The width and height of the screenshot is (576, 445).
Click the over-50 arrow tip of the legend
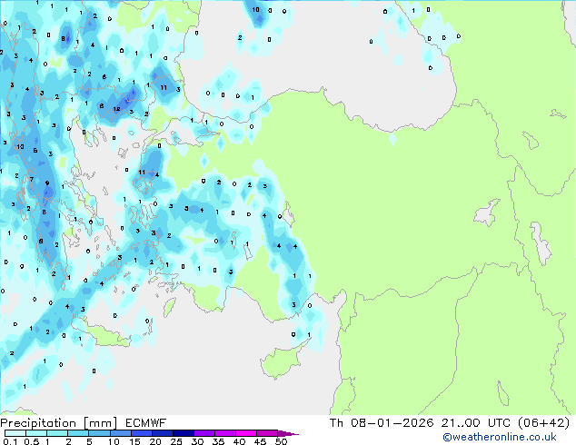click(288, 433)
